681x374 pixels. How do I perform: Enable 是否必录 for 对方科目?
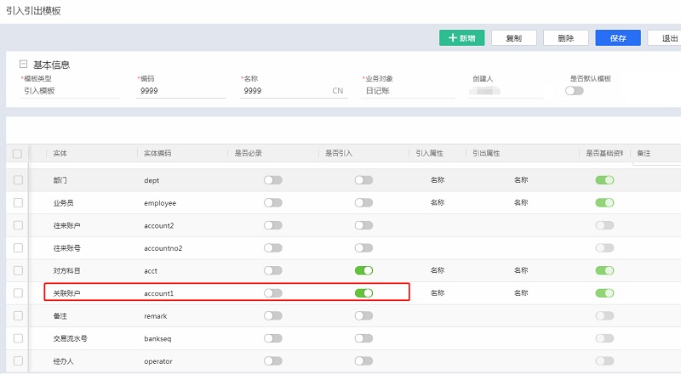point(272,270)
